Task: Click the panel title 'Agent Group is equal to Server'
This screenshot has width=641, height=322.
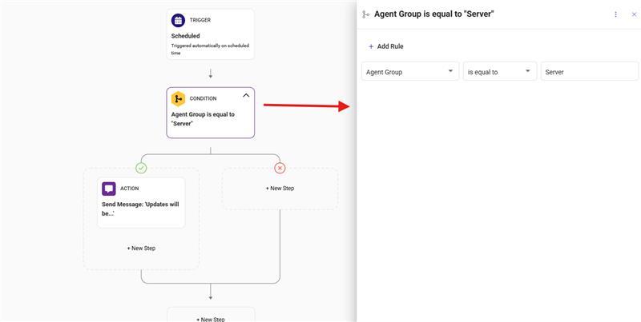Action: click(x=434, y=14)
